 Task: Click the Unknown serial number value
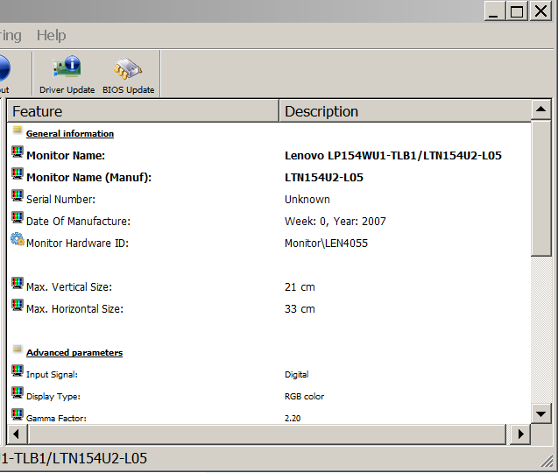click(x=307, y=200)
